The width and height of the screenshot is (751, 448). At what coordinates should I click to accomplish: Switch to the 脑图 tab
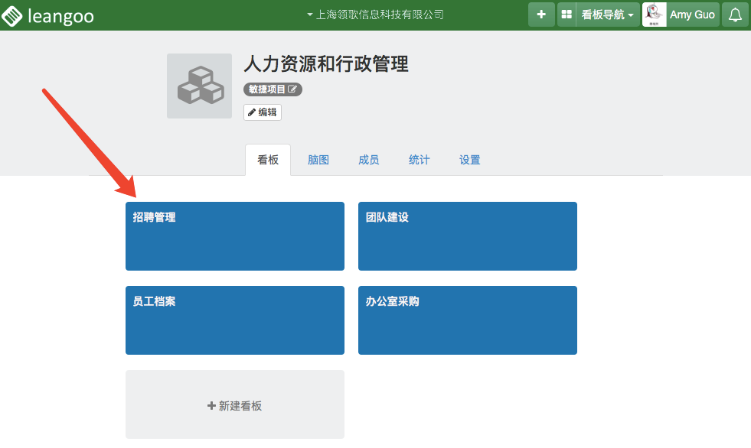tap(318, 160)
